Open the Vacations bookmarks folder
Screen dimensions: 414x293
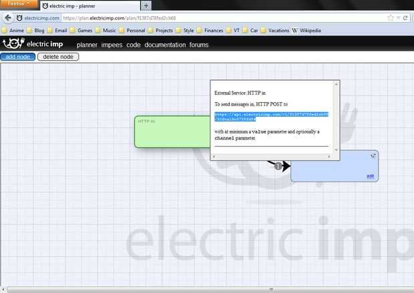pos(275,30)
